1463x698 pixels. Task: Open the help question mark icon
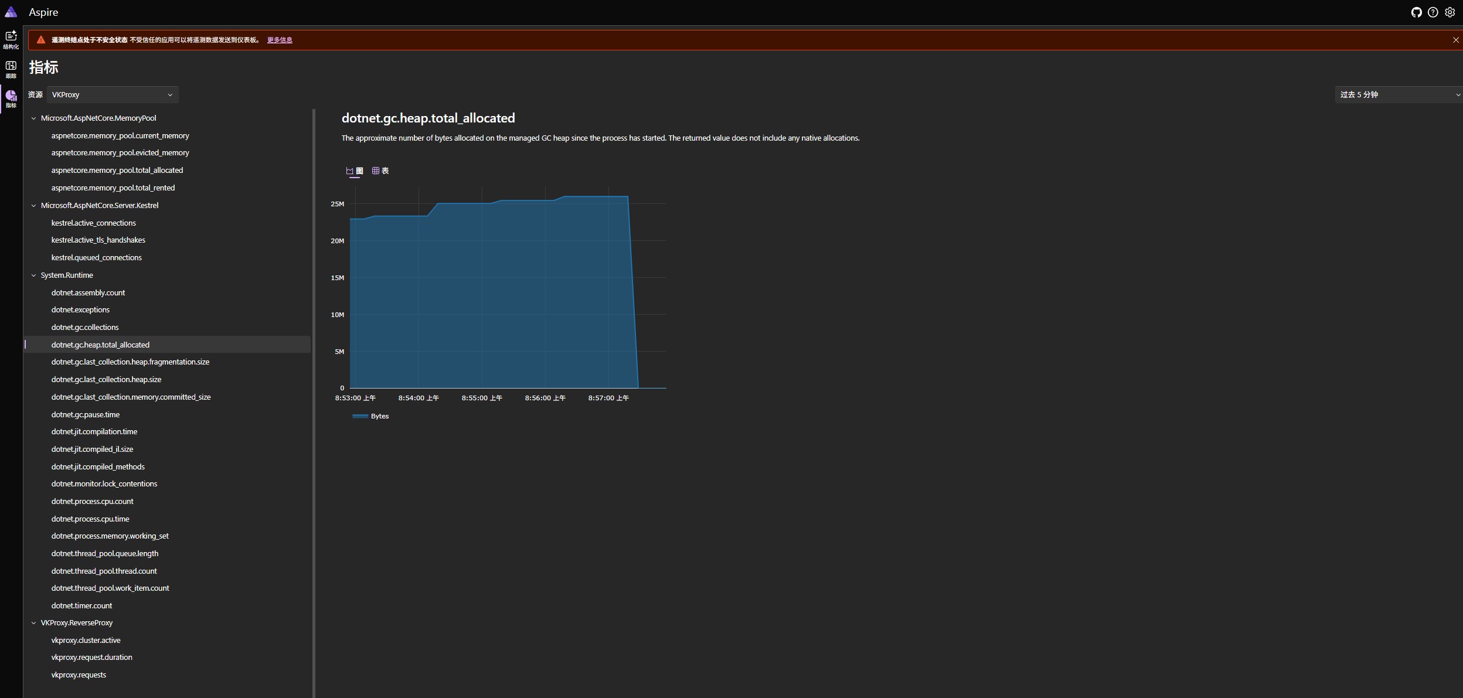(x=1433, y=12)
